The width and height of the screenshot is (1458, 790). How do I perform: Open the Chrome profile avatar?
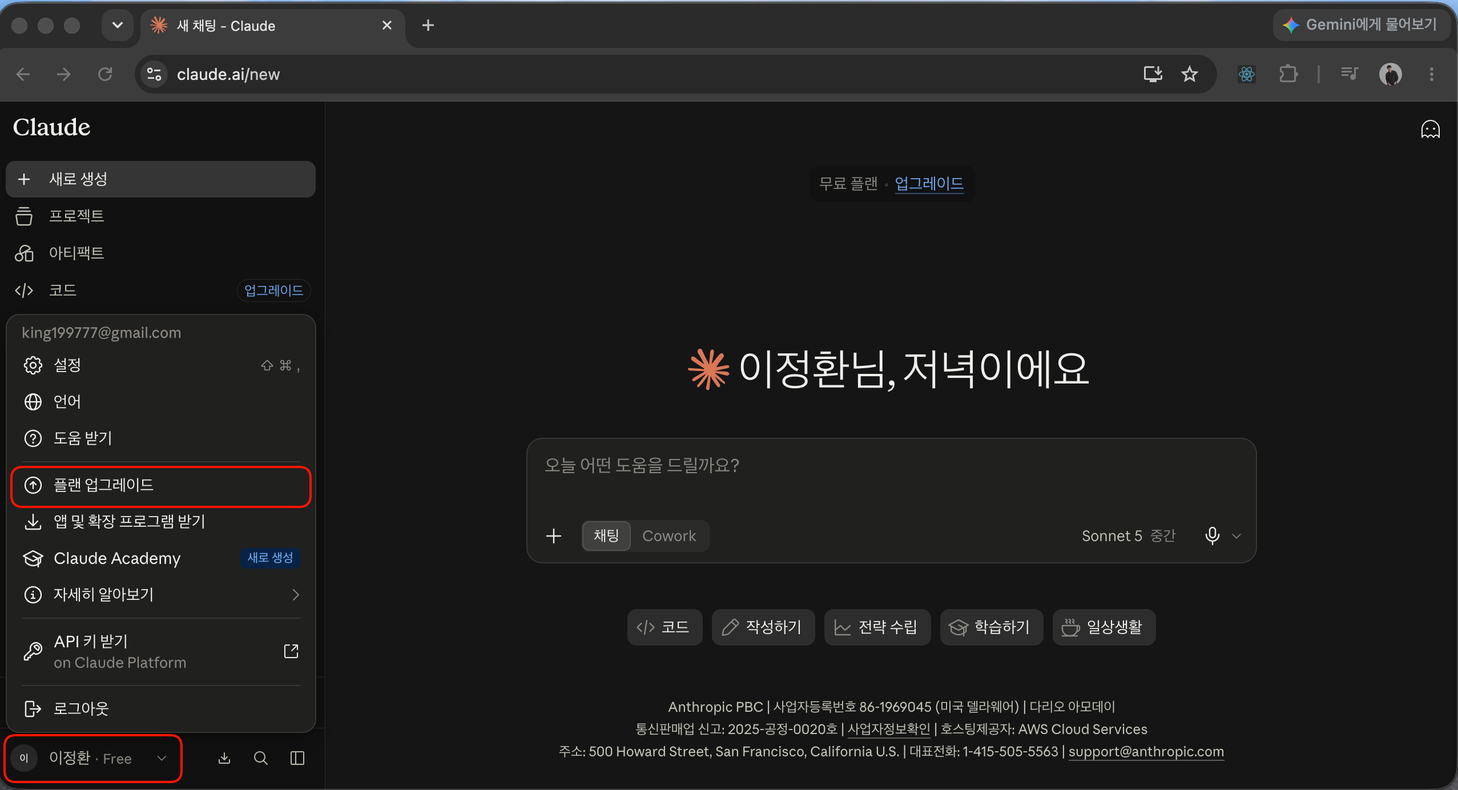(x=1391, y=74)
